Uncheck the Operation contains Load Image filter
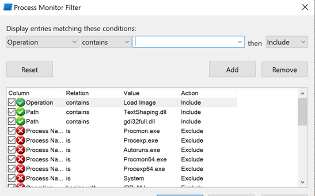Image resolution: width=315 pixels, height=196 pixels. click(12, 102)
